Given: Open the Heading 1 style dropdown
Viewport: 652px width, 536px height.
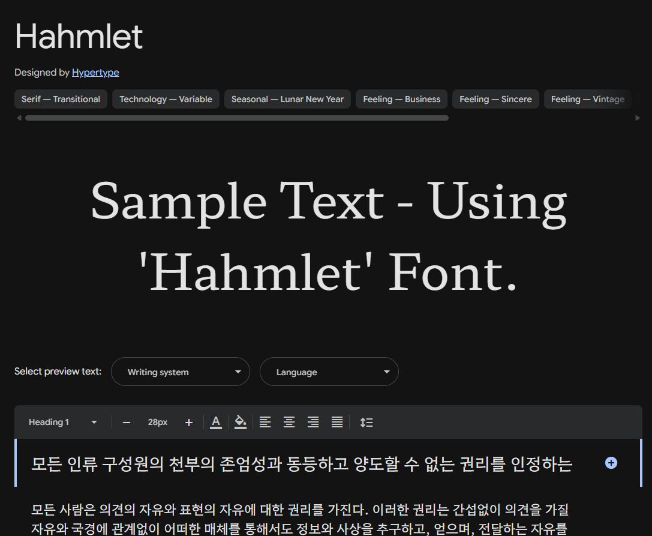Looking at the screenshot, I should point(62,422).
